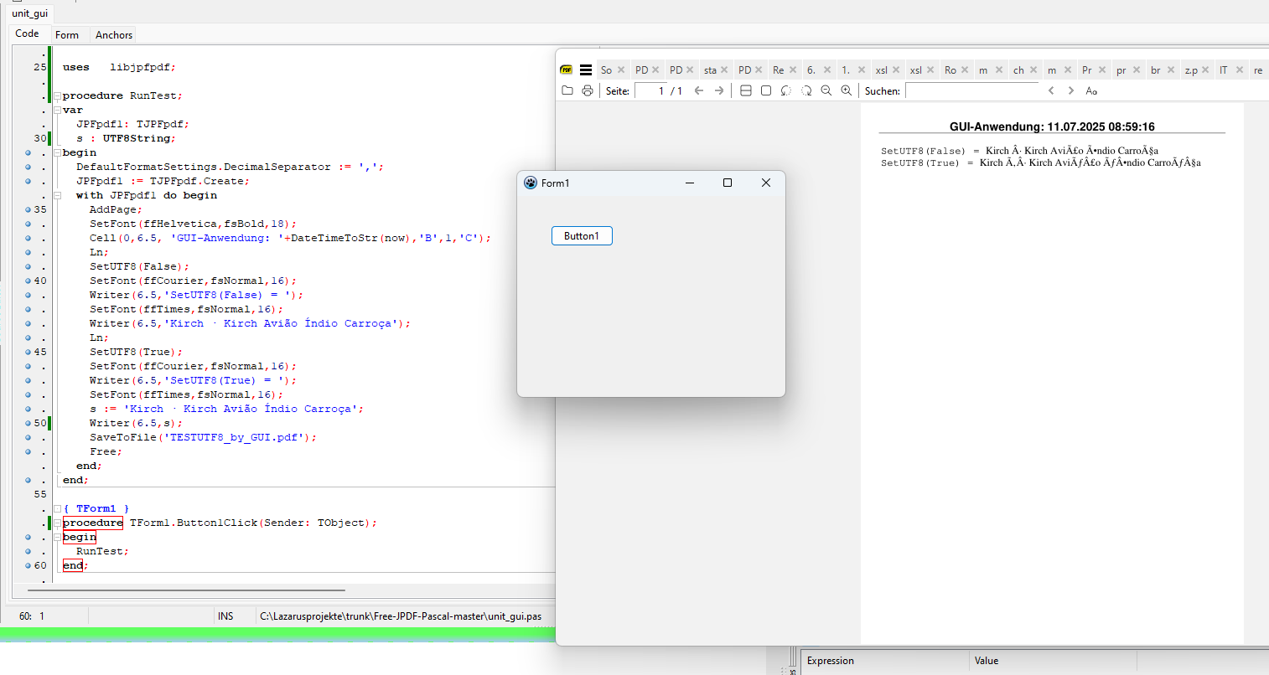Screen dimensions: 1269x675
Task: Switch to the Code tab
Action: pos(27,33)
